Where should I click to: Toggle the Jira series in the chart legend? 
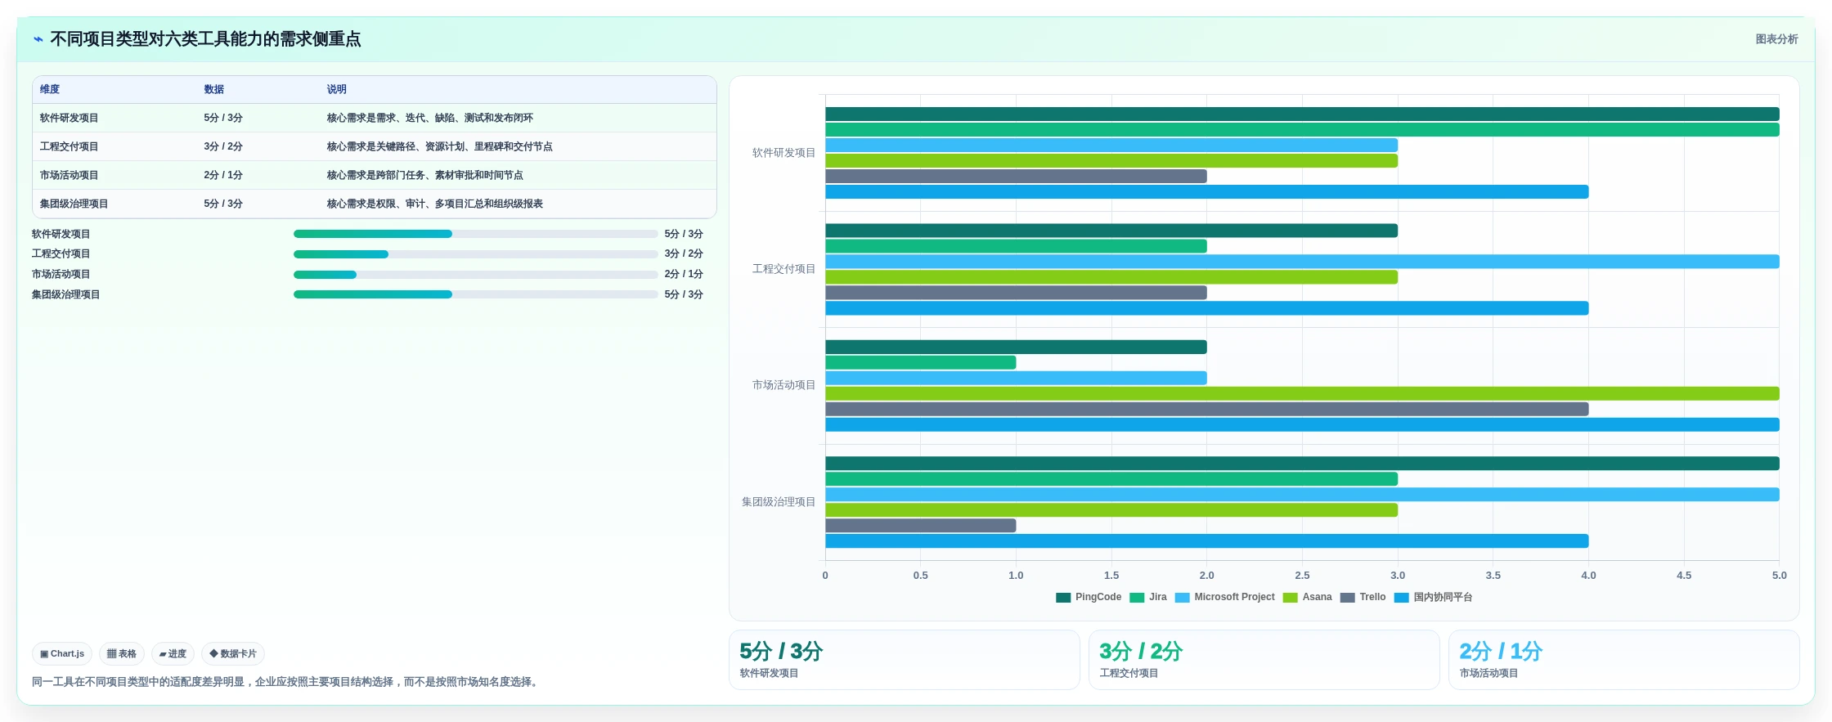coord(1148,597)
